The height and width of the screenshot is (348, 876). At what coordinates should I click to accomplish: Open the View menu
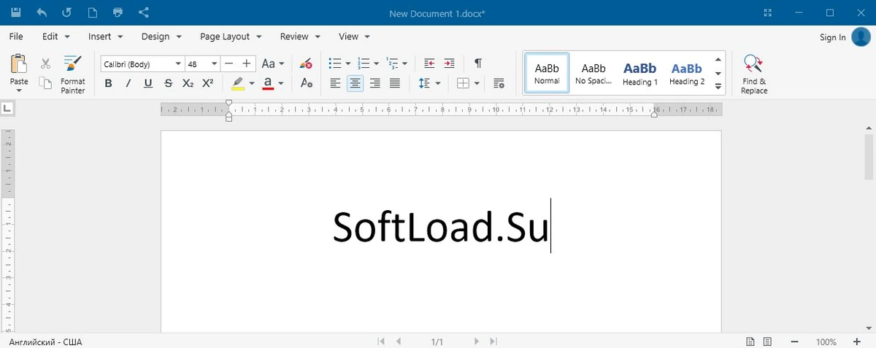355,36
